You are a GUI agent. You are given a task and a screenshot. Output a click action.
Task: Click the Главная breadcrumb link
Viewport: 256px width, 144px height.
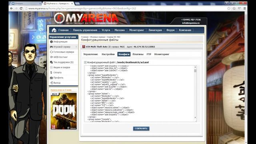[84, 37]
